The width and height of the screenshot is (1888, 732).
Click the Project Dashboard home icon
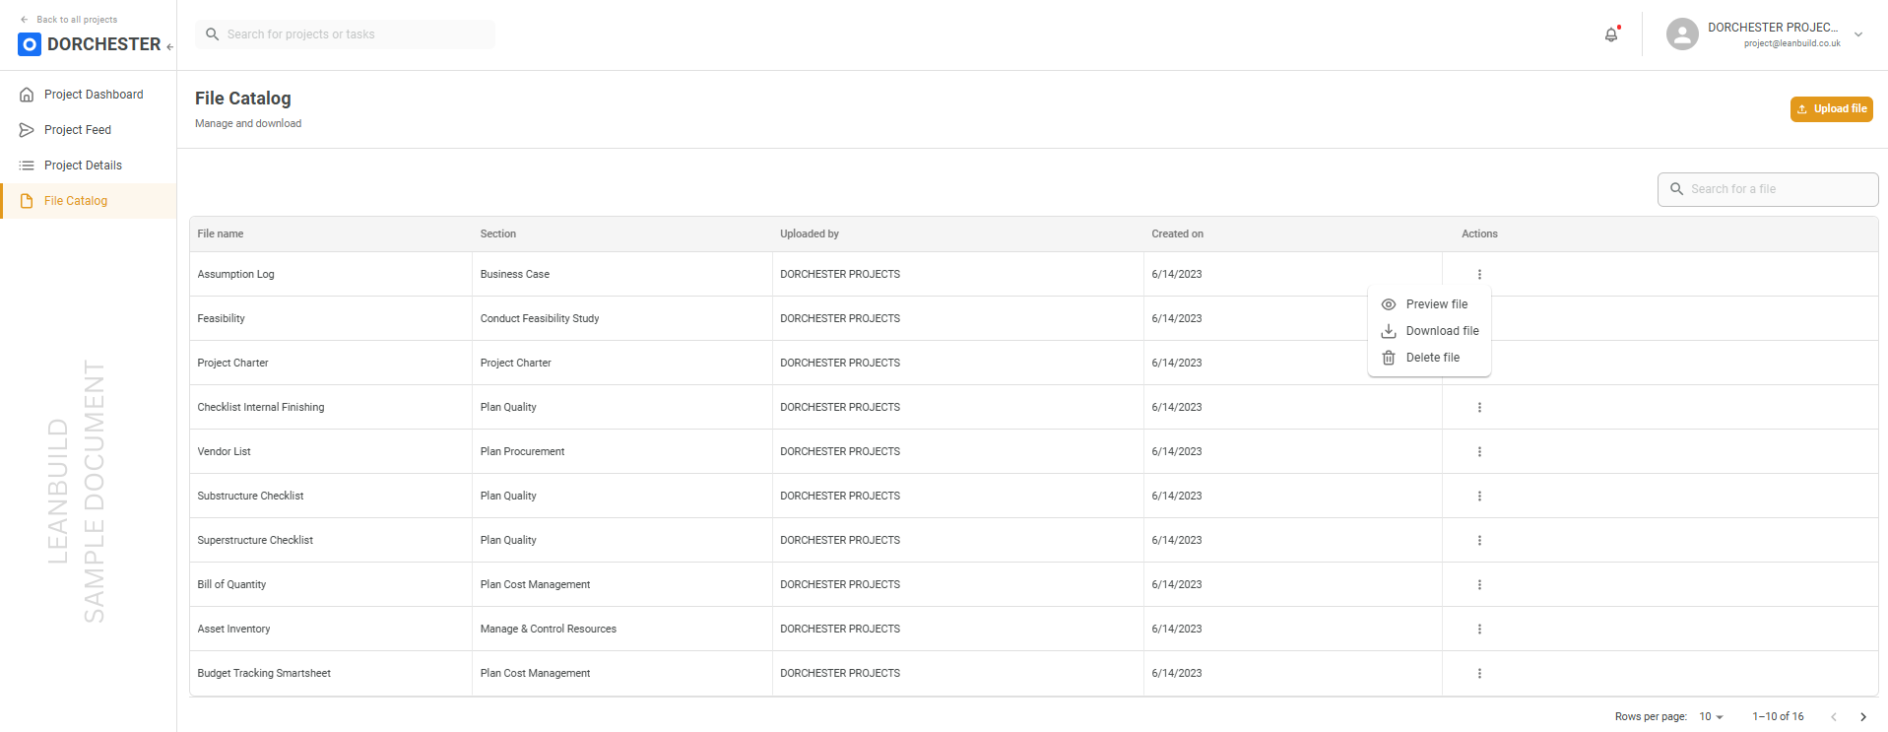coord(27,95)
